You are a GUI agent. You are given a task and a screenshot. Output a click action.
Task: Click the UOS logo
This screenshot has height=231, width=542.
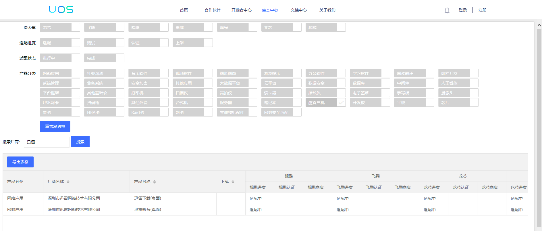pos(61,10)
